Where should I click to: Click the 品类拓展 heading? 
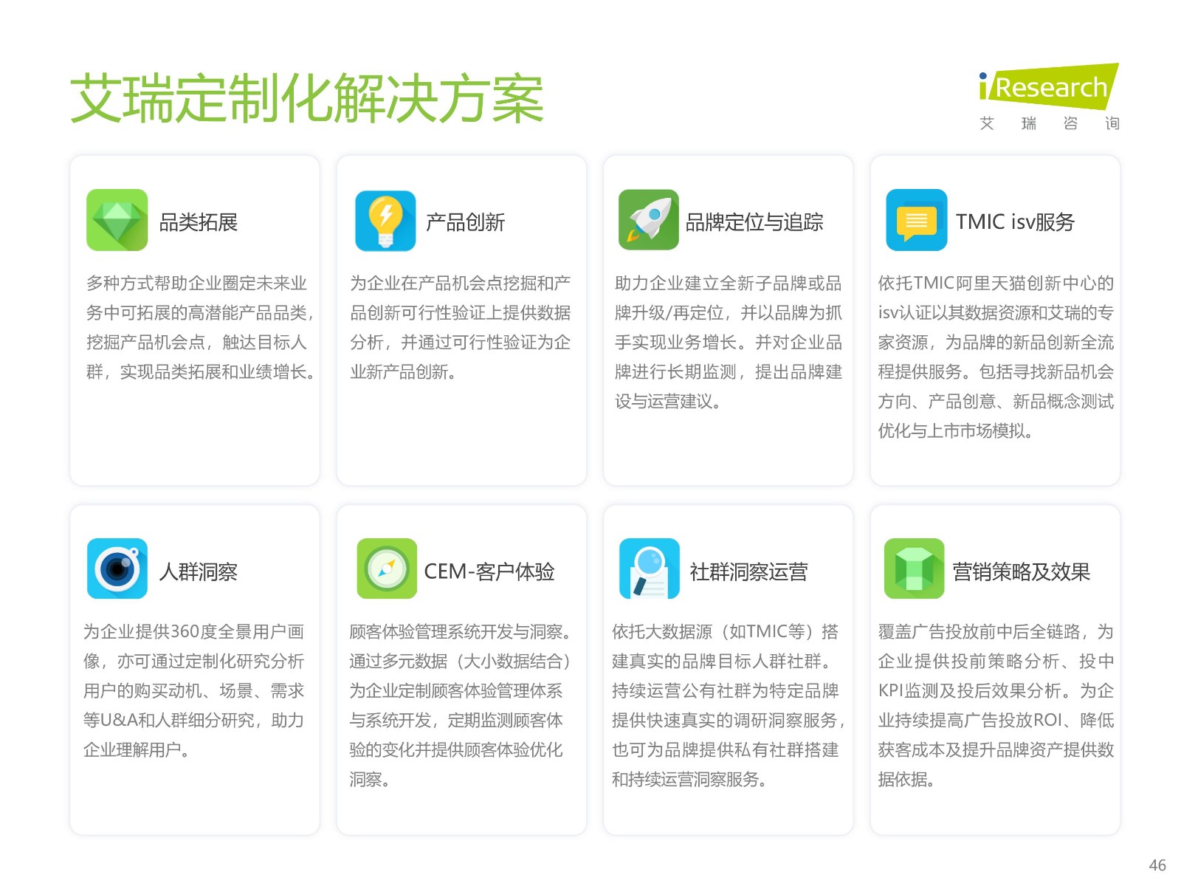tap(199, 222)
